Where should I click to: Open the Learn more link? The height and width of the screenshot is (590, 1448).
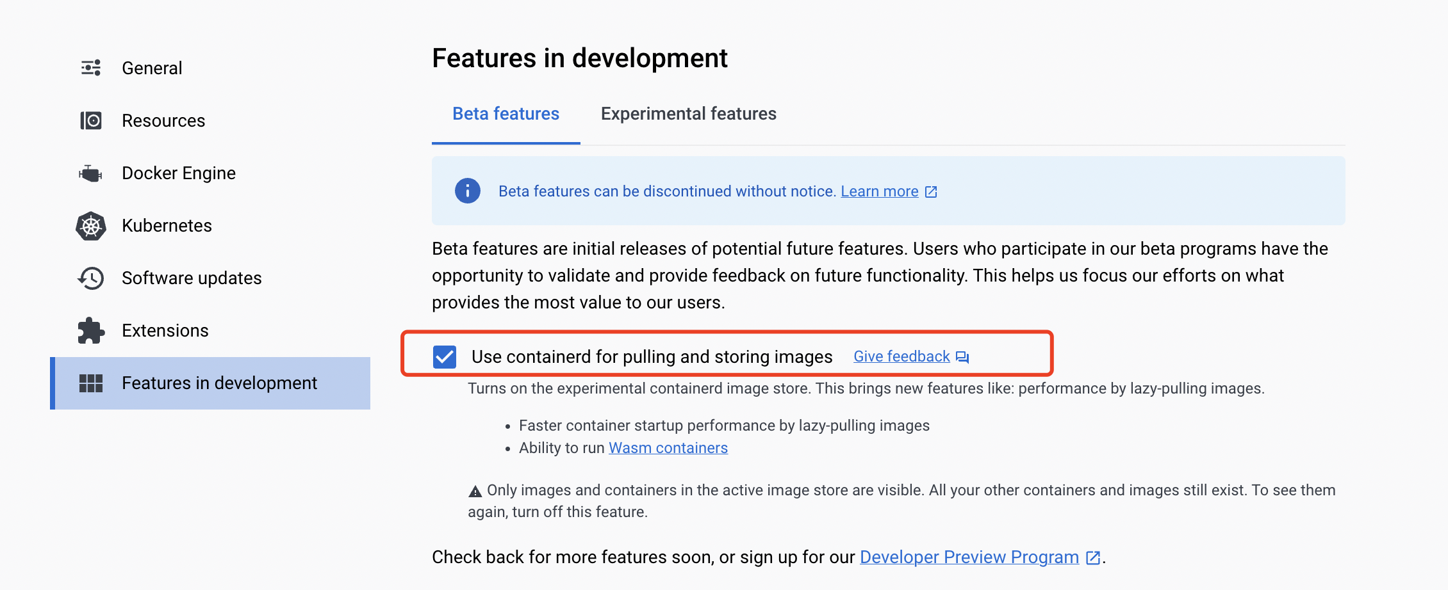tap(880, 191)
